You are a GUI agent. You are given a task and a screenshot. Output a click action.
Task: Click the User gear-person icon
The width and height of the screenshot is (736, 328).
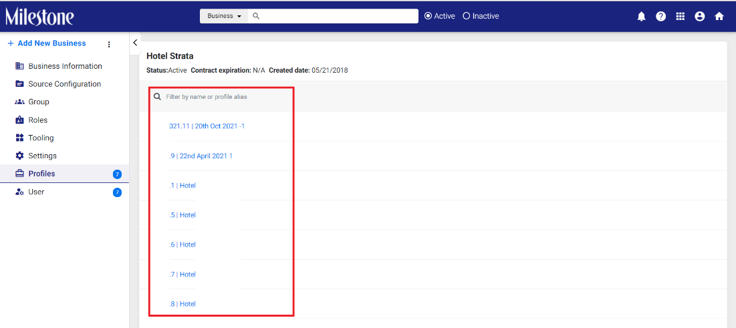pyautogui.click(x=19, y=192)
